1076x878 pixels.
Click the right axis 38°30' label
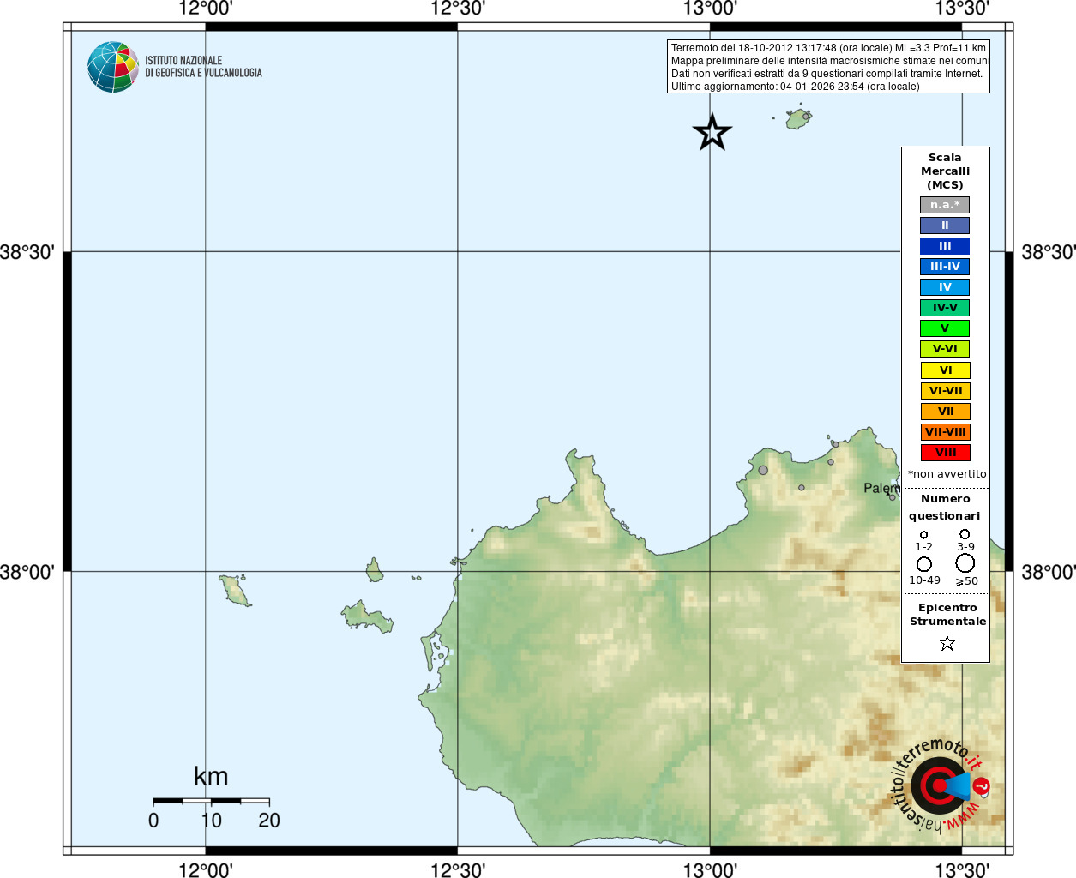click(1049, 252)
